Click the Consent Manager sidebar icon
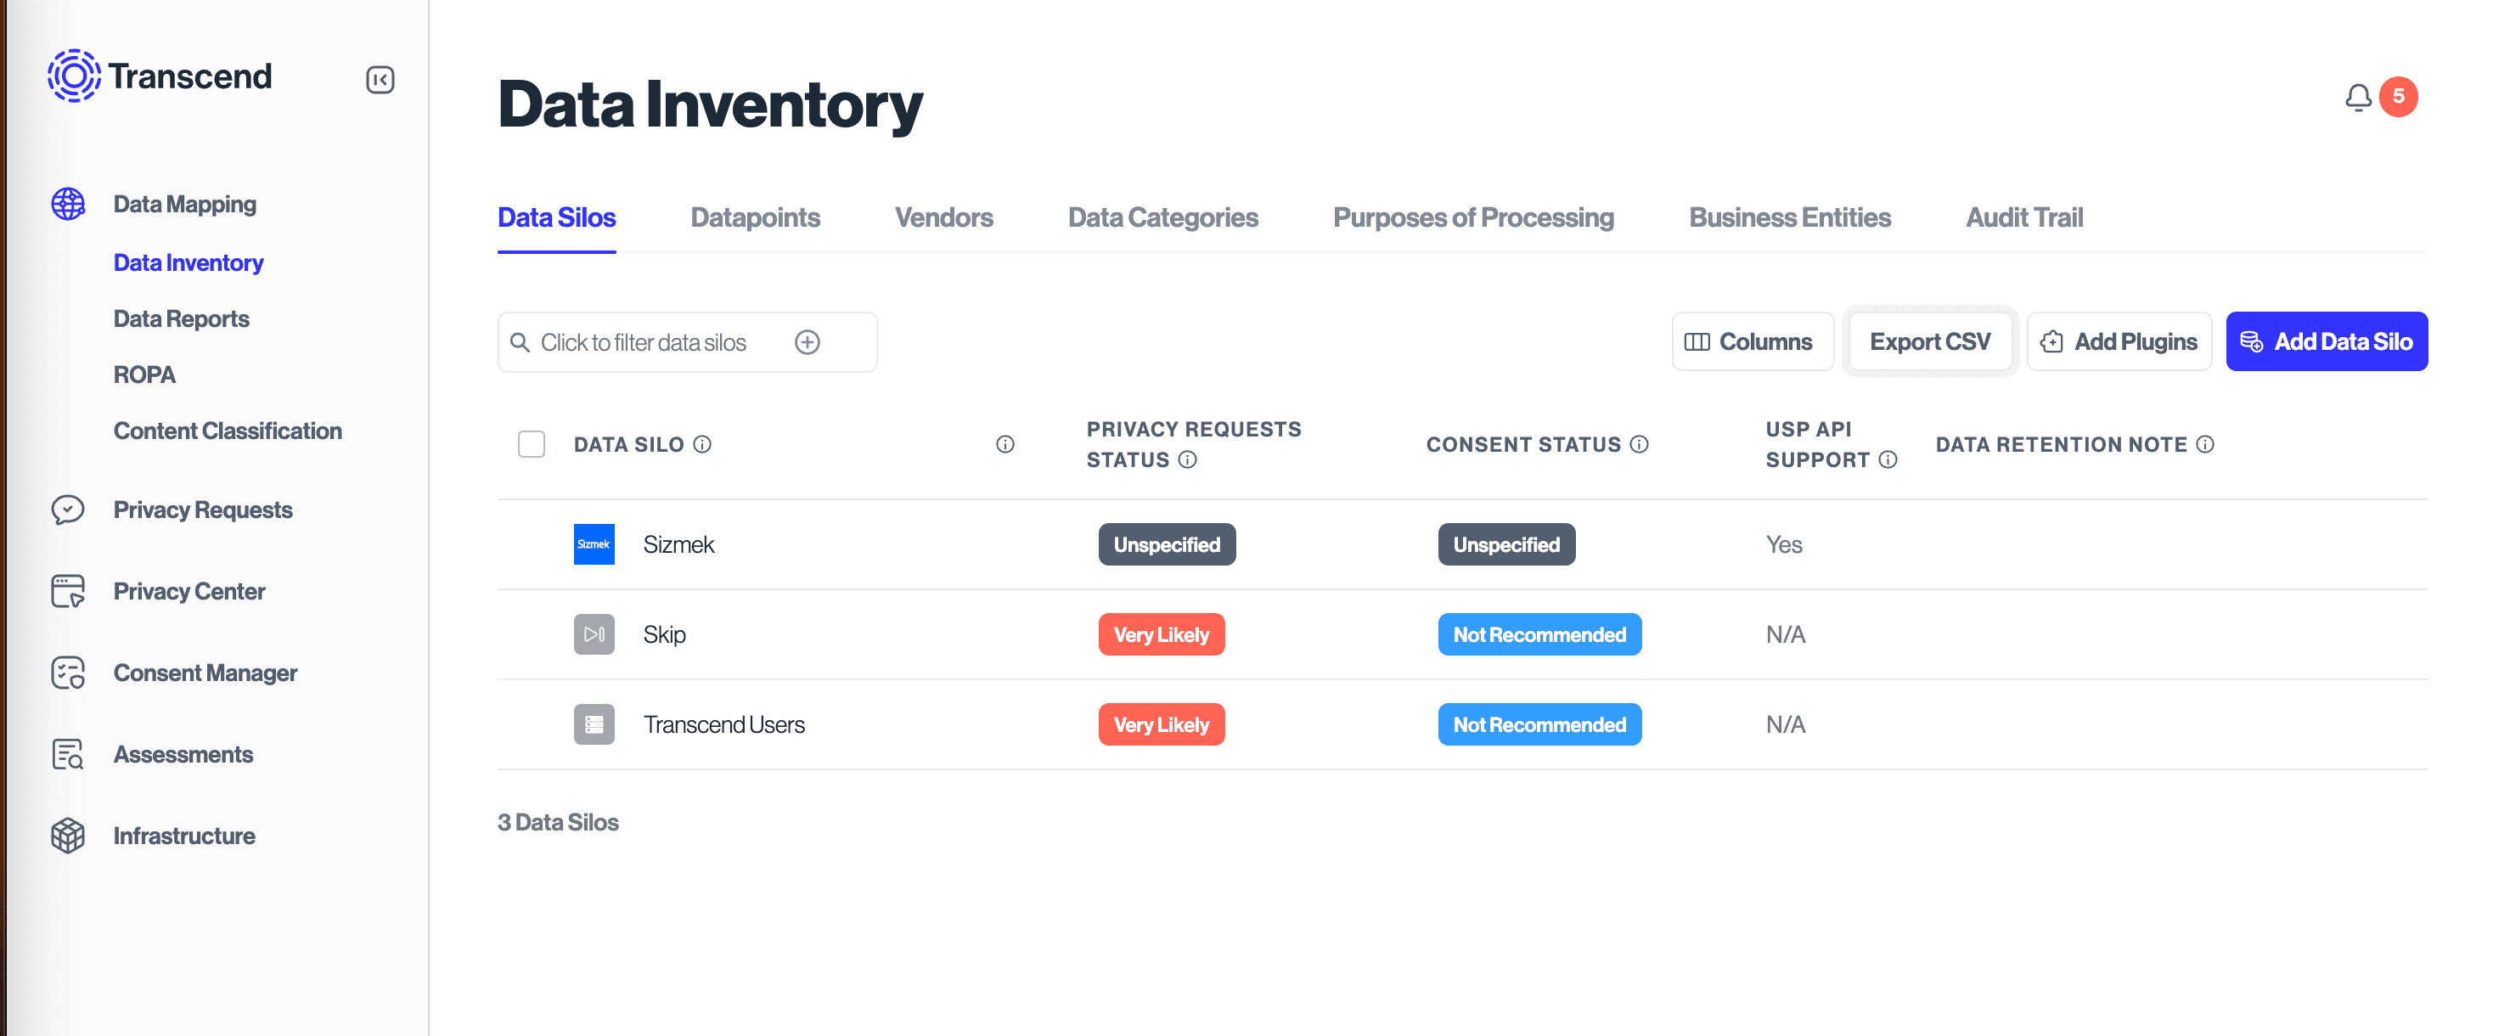 [x=68, y=673]
